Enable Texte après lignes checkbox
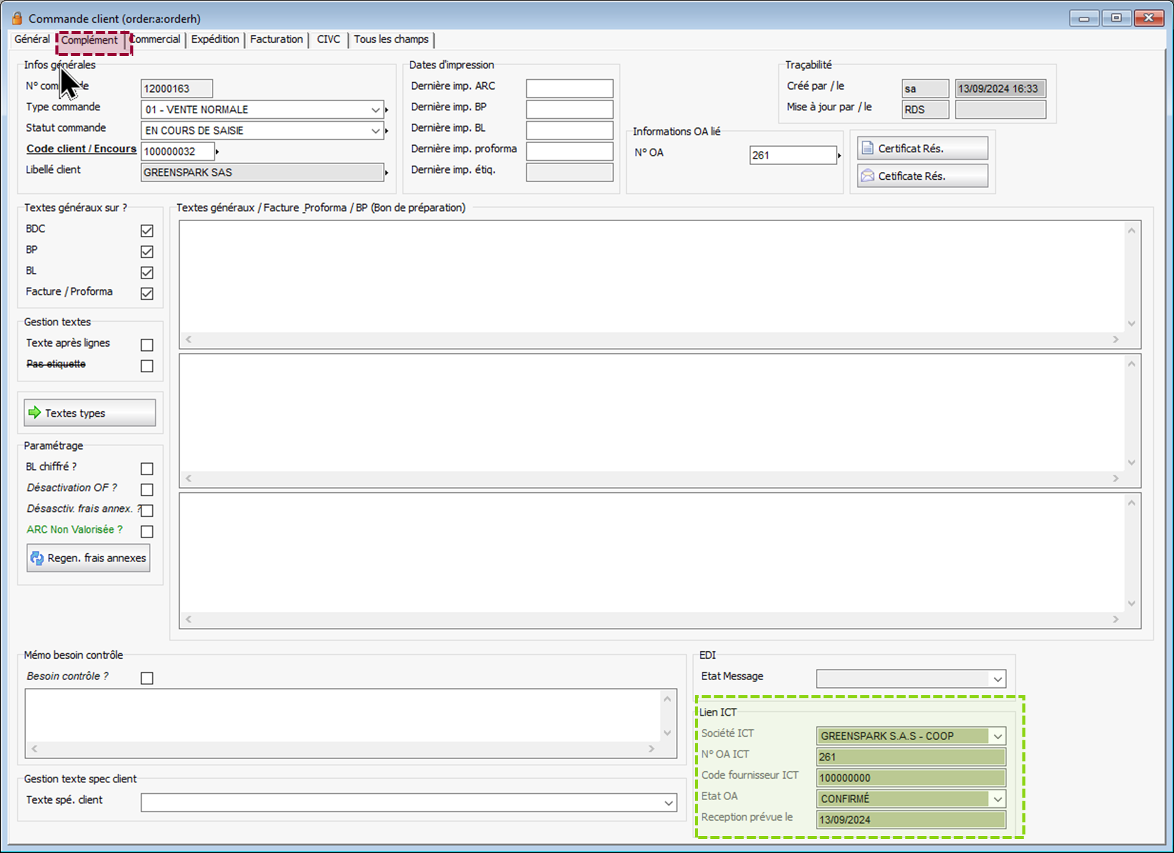The image size is (1174, 853). coord(147,345)
